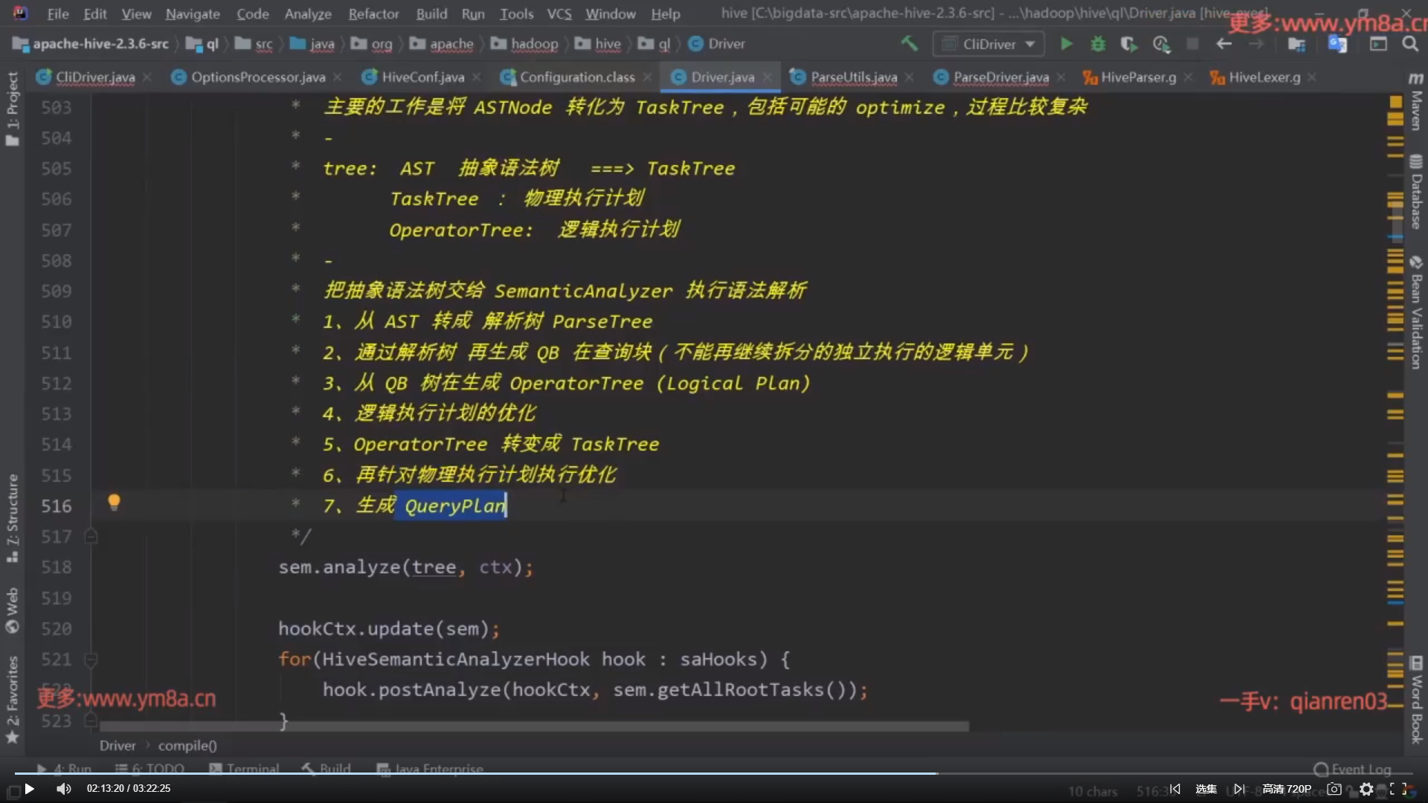Open the Refactor menu

click(x=373, y=13)
